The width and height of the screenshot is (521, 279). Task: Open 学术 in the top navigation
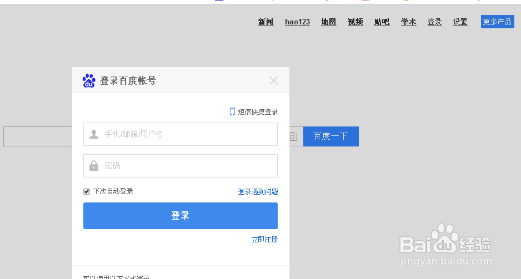point(409,22)
